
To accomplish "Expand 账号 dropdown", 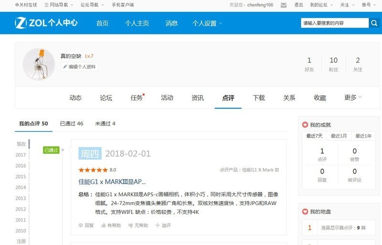I will point(375,5).
